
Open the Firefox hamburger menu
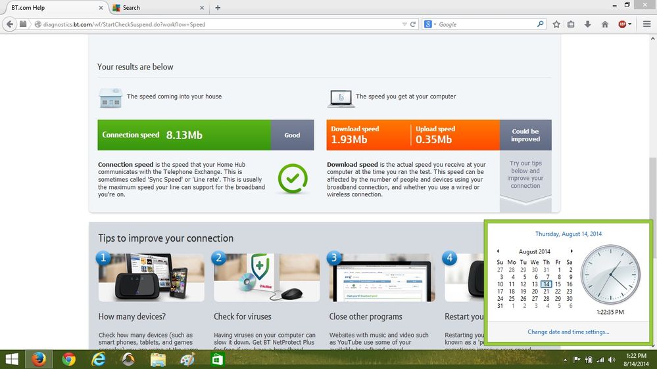click(x=646, y=24)
